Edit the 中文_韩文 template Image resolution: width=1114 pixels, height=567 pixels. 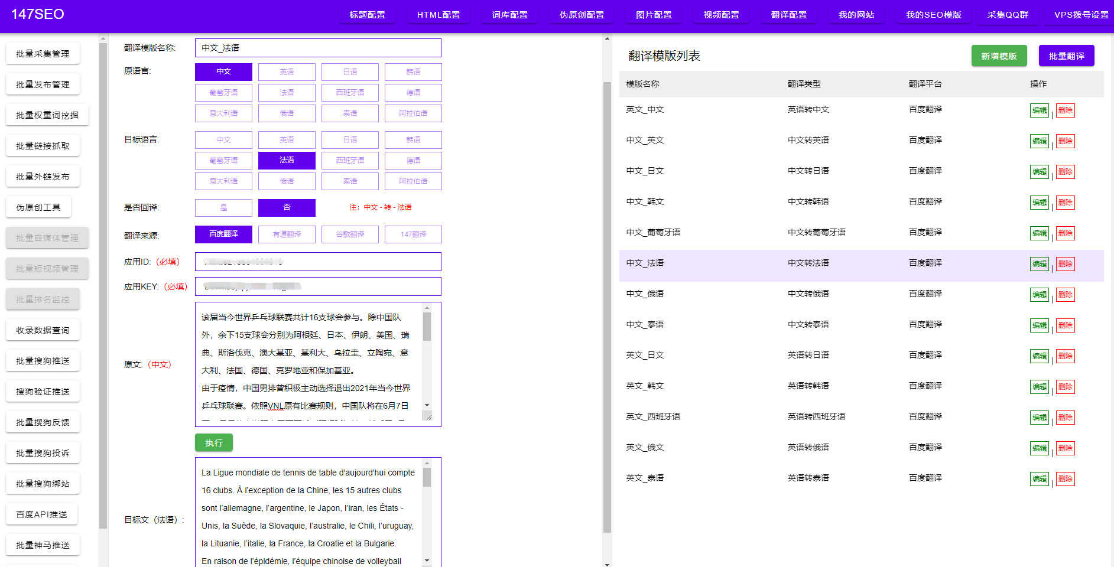(x=1040, y=203)
